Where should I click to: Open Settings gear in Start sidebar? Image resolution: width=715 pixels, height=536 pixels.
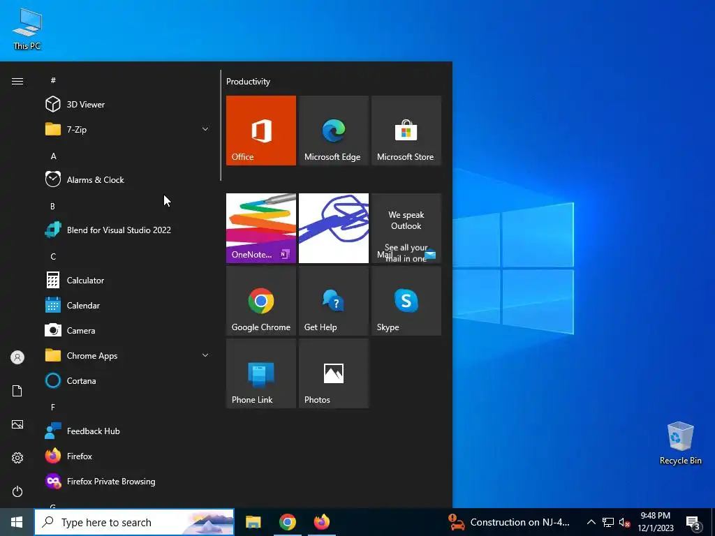point(17,458)
